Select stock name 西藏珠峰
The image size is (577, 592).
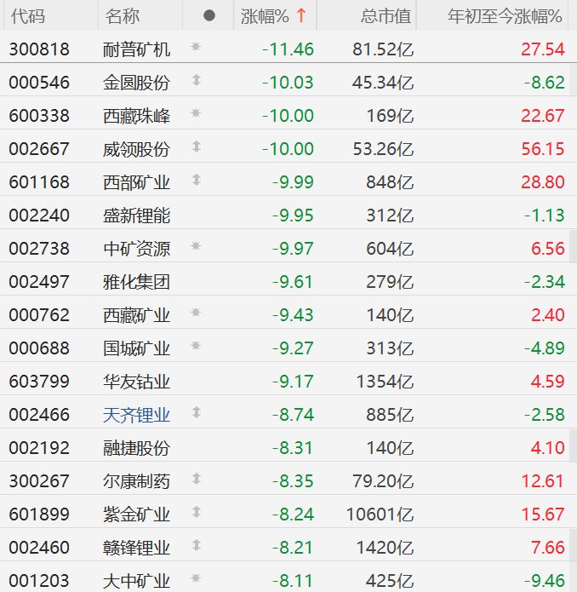(136, 116)
